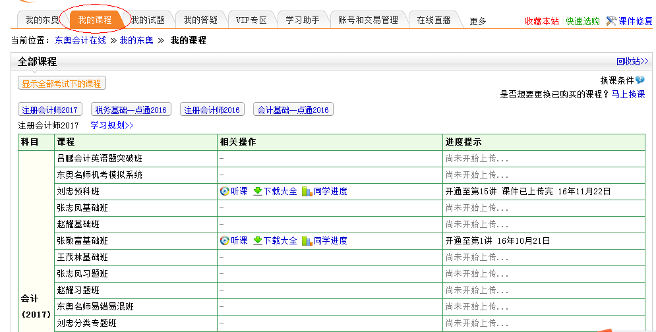The image size is (656, 332).
Task: Open 同学进度 chart icon for 刘忠预科班
Action: [x=307, y=192]
